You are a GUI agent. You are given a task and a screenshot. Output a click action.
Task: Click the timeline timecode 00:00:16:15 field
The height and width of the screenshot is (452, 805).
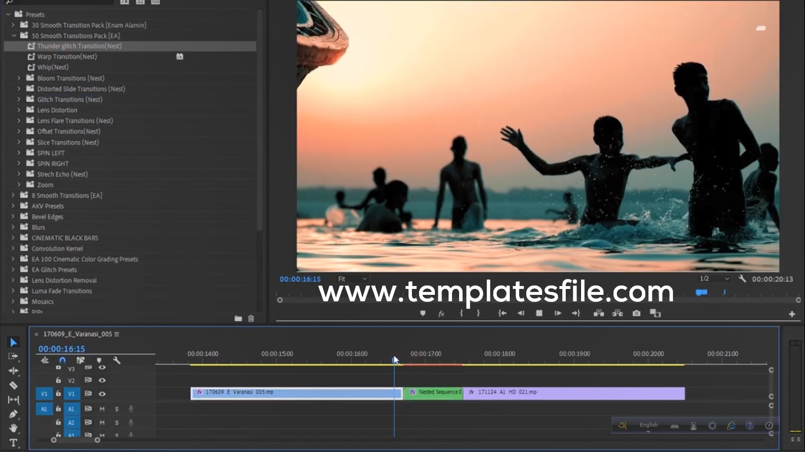(62, 349)
